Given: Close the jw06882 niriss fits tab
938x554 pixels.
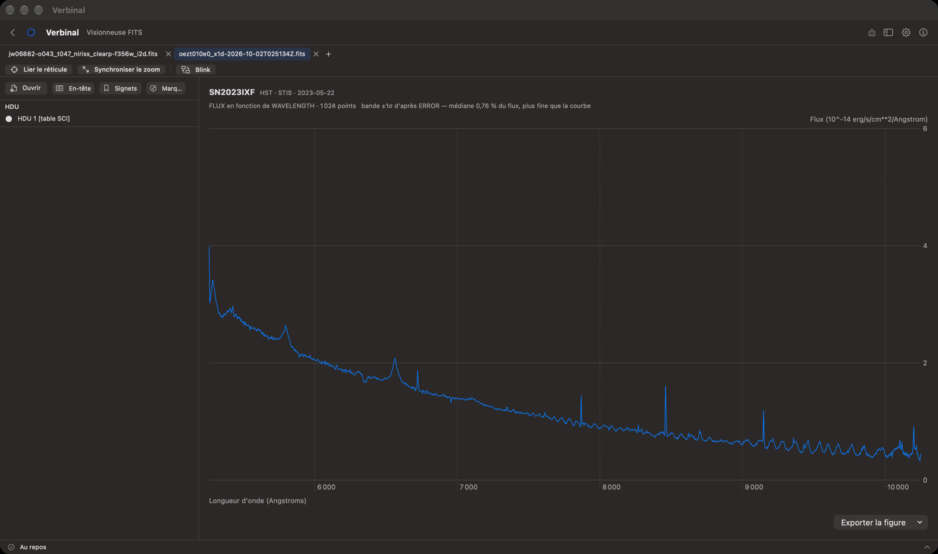Looking at the screenshot, I should pos(169,54).
